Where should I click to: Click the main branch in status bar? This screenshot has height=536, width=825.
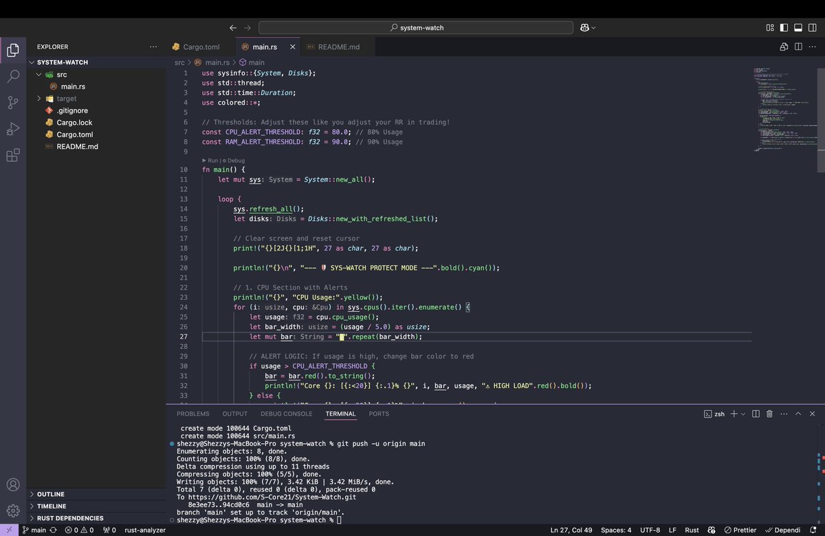[34, 530]
